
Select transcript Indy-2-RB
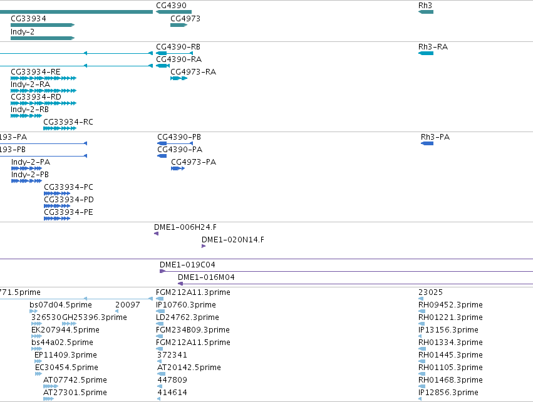[x=26, y=116]
